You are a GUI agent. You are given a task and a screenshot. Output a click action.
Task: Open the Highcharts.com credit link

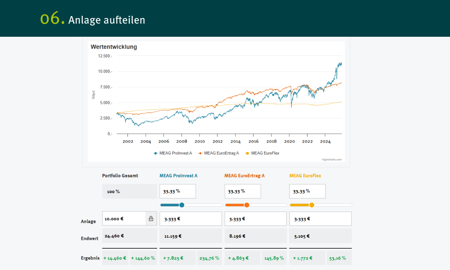pyautogui.click(x=331, y=159)
